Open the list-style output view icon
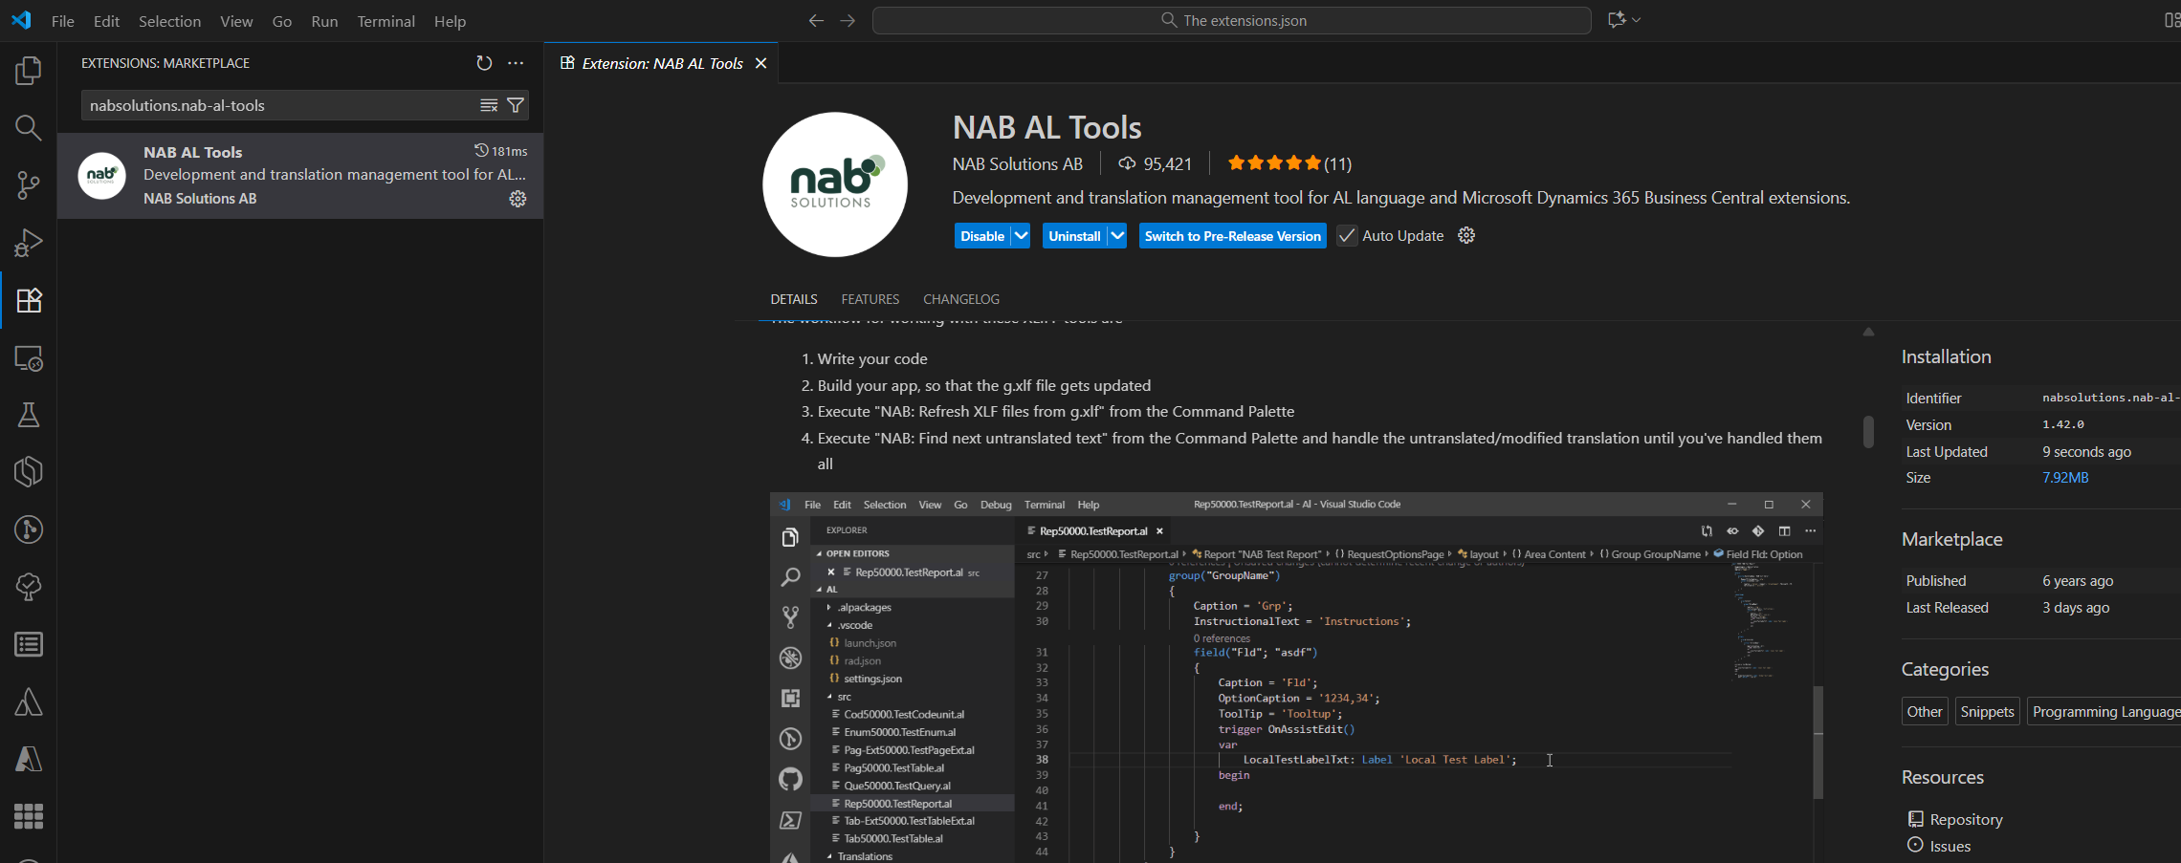 tap(29, 644)
